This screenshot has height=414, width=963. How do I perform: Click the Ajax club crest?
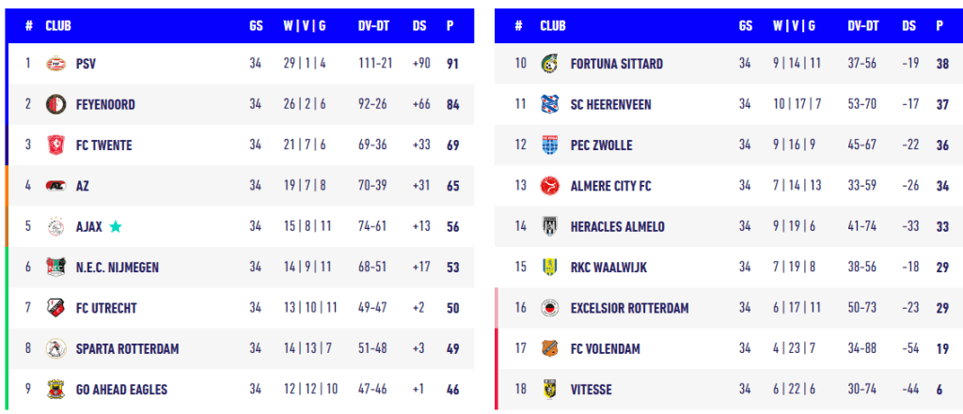point(55,226)
